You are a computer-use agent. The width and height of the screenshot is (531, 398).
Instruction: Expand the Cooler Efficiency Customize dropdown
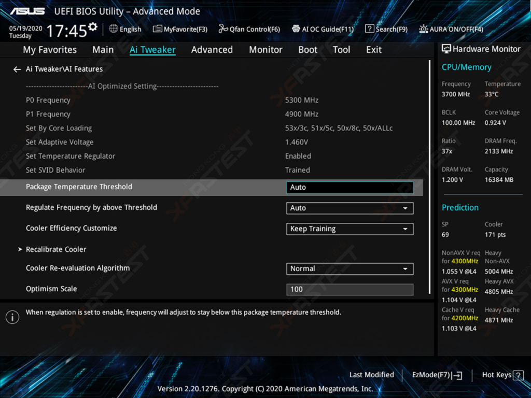(x=350, y=229)
